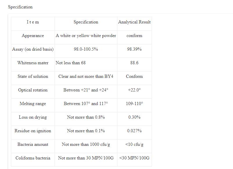Click the 88.6 whiteness result value
This screenshot has width=233, height=169.
click(134, 63)
